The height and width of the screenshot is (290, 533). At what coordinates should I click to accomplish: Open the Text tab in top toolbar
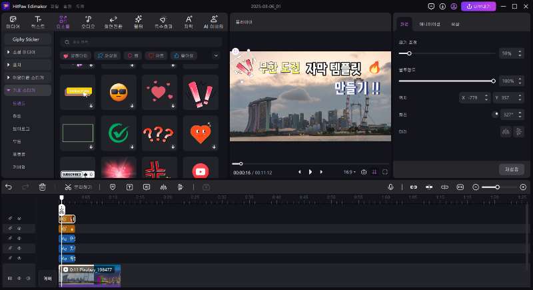(38, 21)
